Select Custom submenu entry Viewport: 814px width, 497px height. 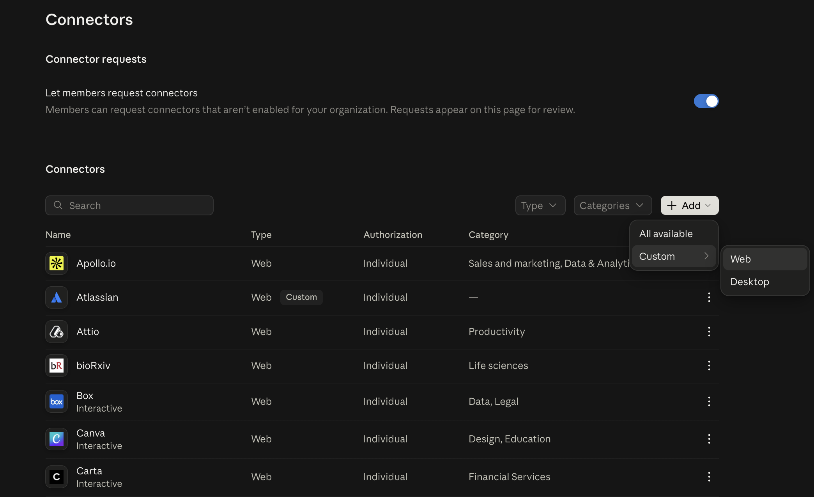[x=674, y=256]
